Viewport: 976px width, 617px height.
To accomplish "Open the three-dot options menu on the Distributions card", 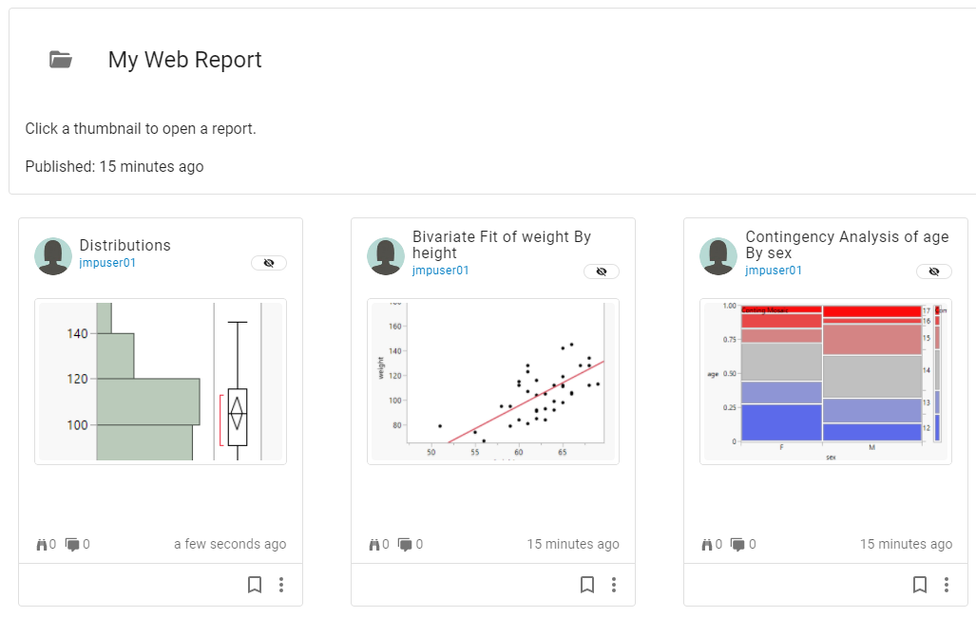I will click(281, 585).
